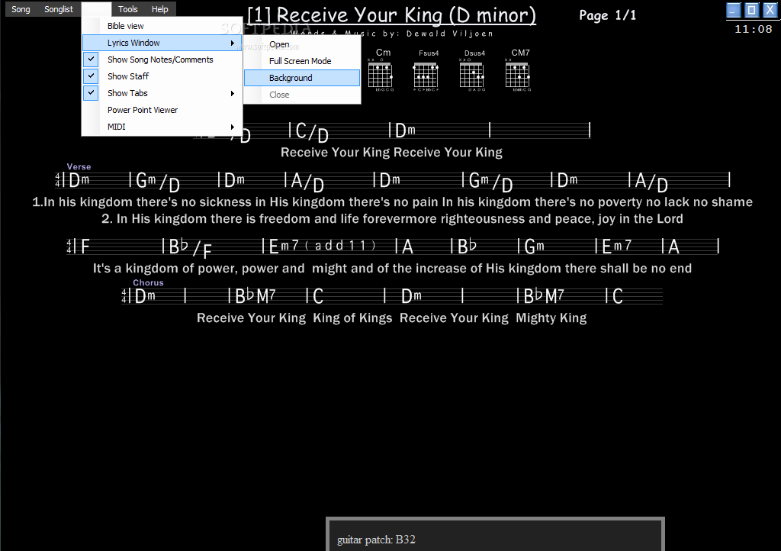781x551 pixels.
Task: Open the Song menu
Action: point(21,9)
